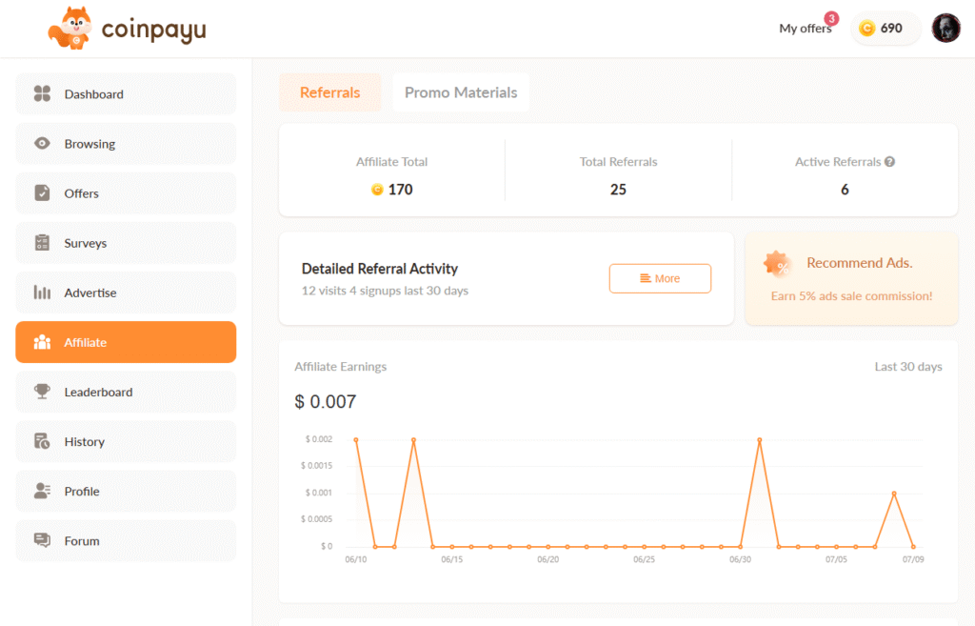Click the Dashboard grid icon
Screen dimensions: 975x626
point(42,93)
